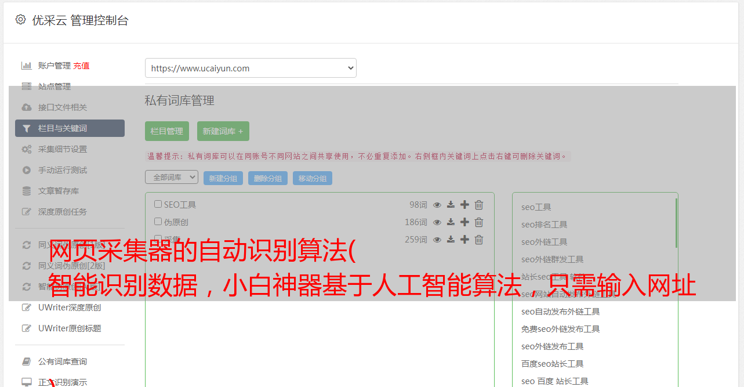Open UWriter深度原创 in the sidebar
Screen dimensions: 744x387
[70, 308]
